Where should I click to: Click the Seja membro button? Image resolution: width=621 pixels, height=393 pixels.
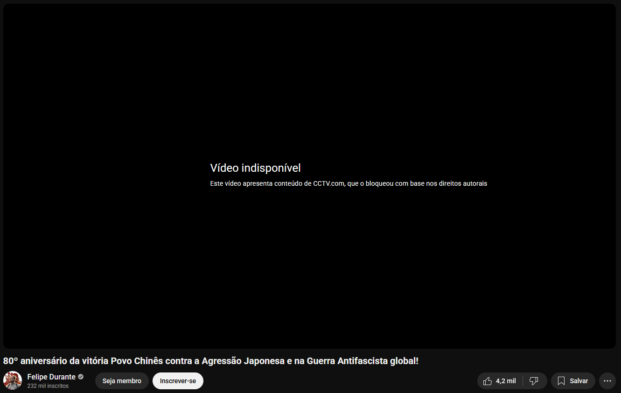click(x=122, y=381)
